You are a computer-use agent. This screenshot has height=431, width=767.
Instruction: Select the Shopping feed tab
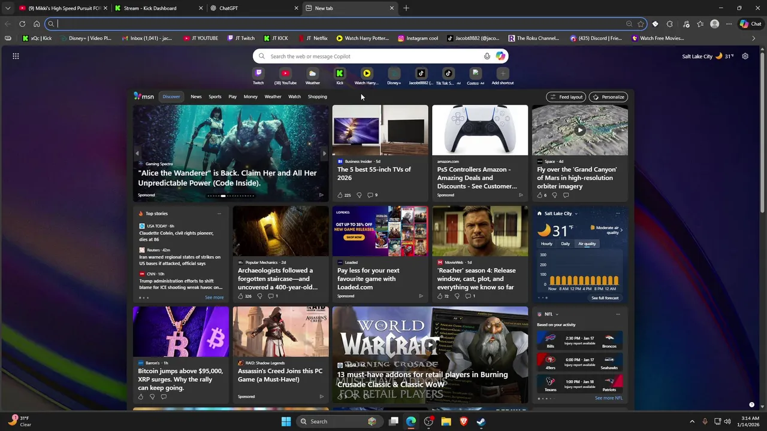318,96
